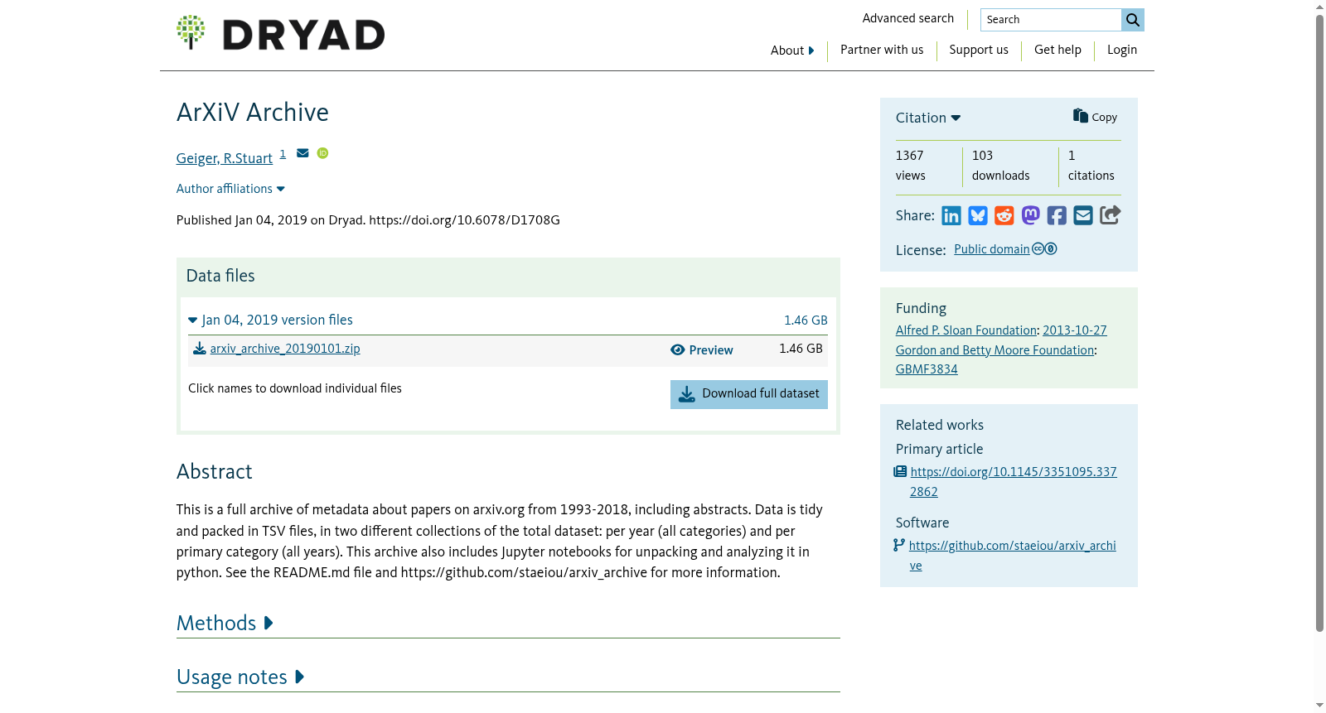The image size is (1326, 713).
Task: Open the primary article DOI link
Action: pyautogui.click(x=1013, y=482)
